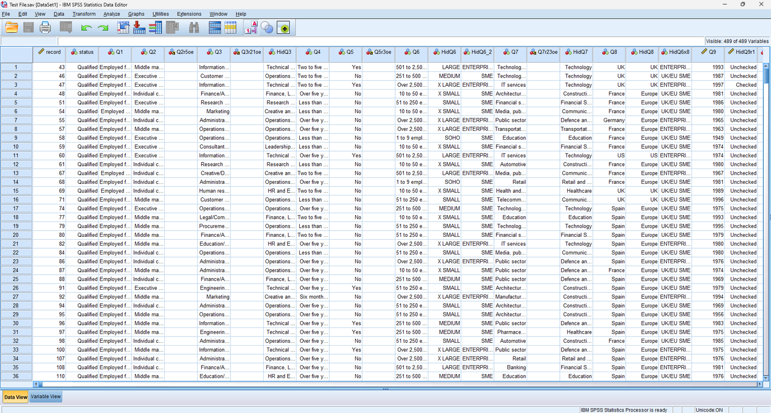Click the Split File toolbar icon
This screenshot has width=771, height=413.
point(215,27)
